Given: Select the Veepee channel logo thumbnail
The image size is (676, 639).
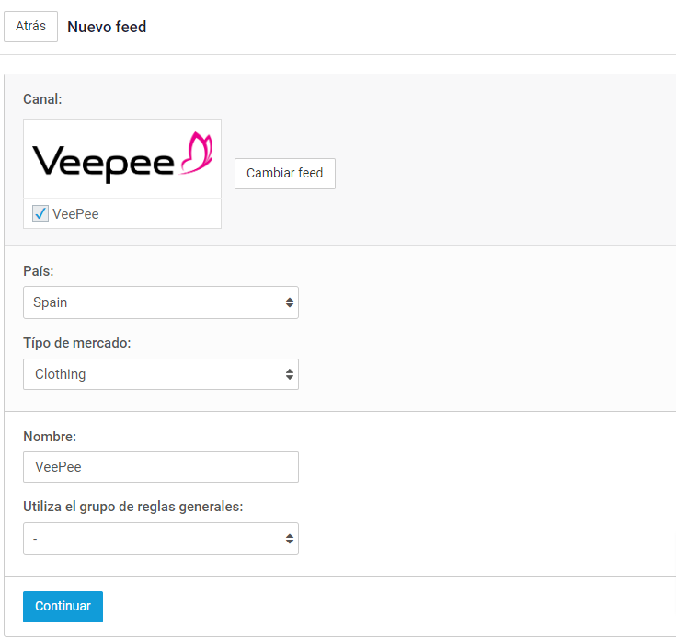Looking at the screenshot, I should (x=122, y=158).
